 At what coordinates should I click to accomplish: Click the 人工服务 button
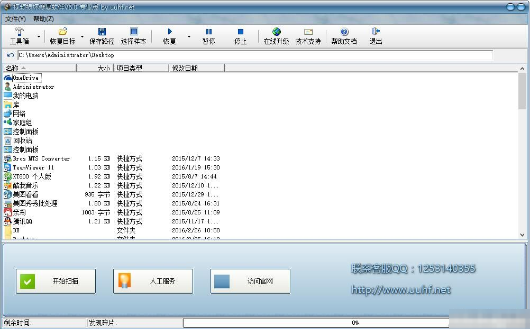coord(153,281)
